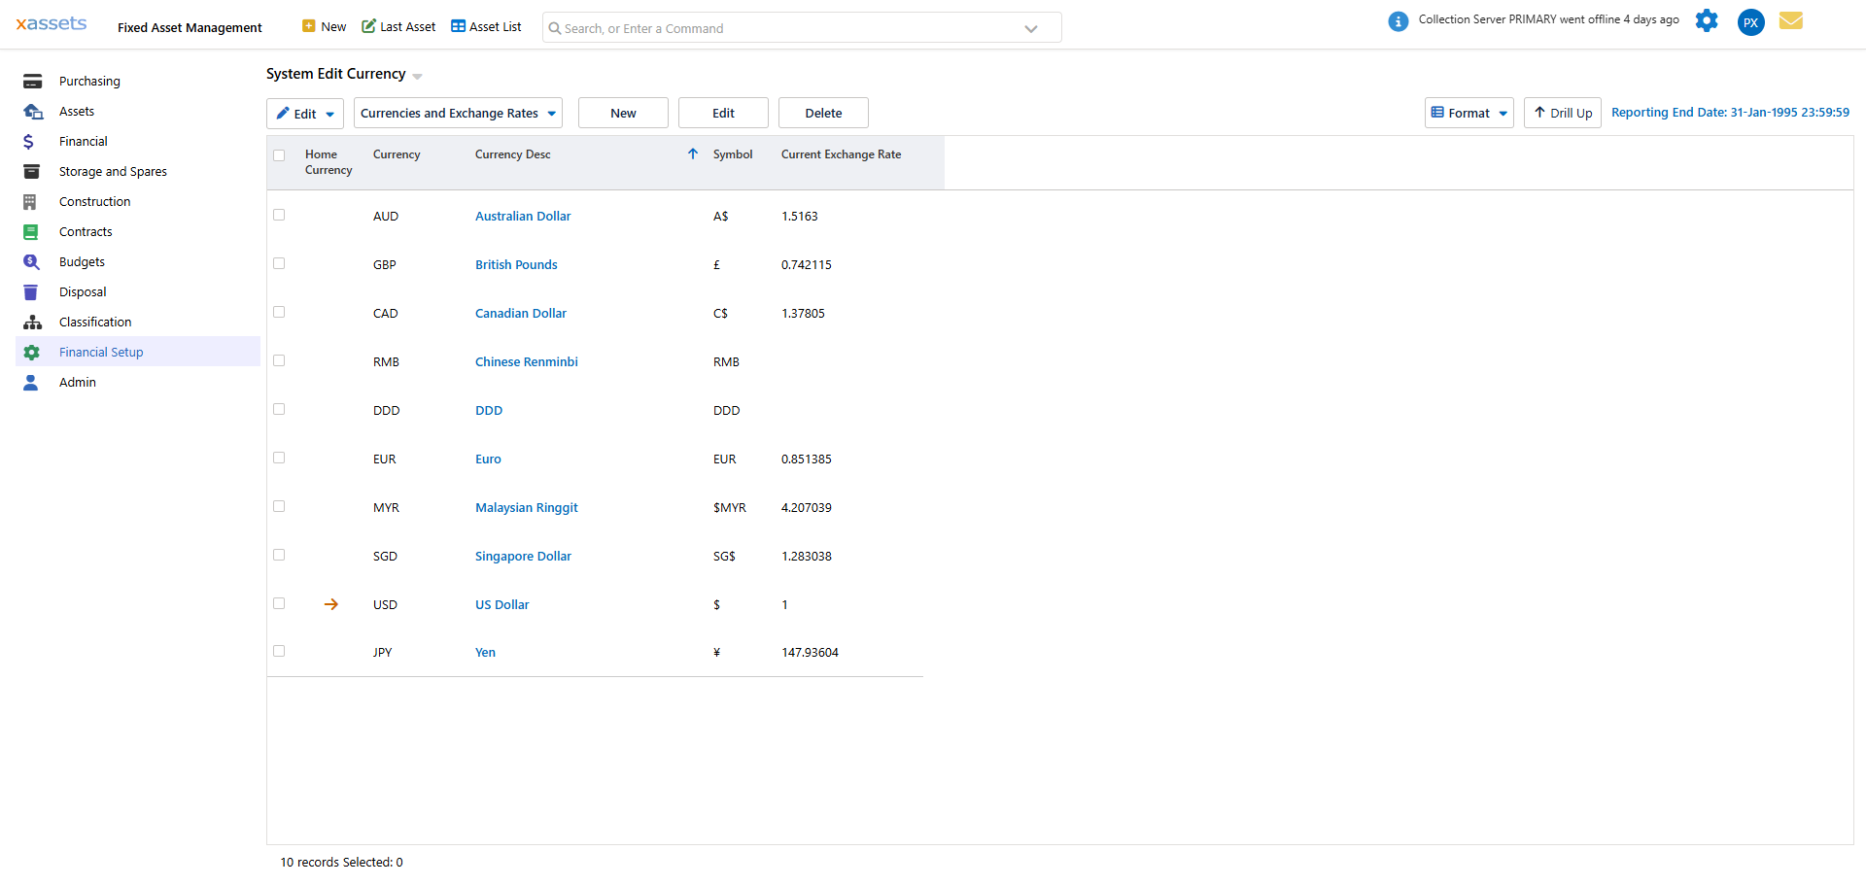Select the Euro row checkbox
1866x885 pixels.
click(x=279, y=458)
